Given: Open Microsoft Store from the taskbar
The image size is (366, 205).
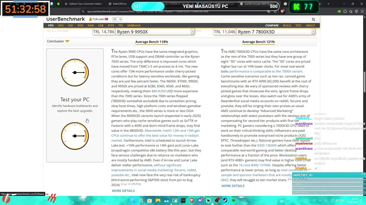Looking at the screenshot, I should click(x=150, y=201).
